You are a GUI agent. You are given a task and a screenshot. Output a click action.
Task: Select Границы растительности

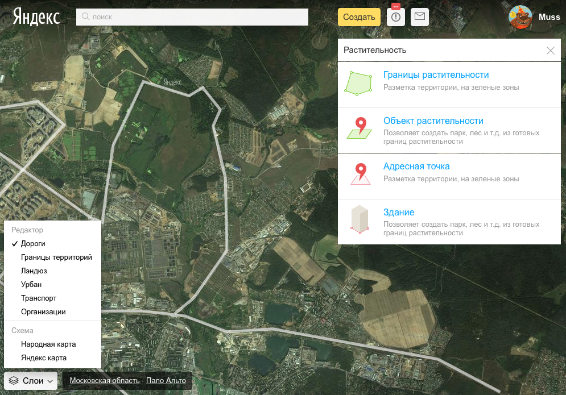coord(436,74)
